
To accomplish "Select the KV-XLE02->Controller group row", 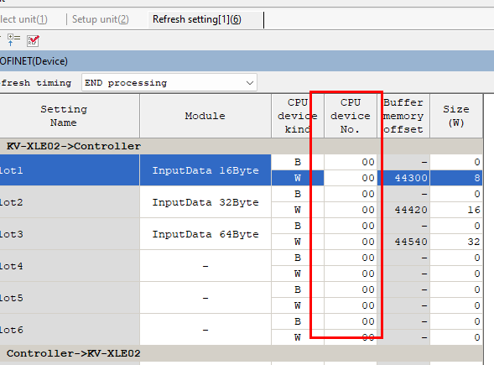I will point(241,146).
